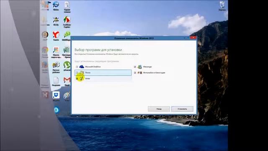
Task: Click the Фотоальбом и Киностудия icon
Action: [140, 73]
